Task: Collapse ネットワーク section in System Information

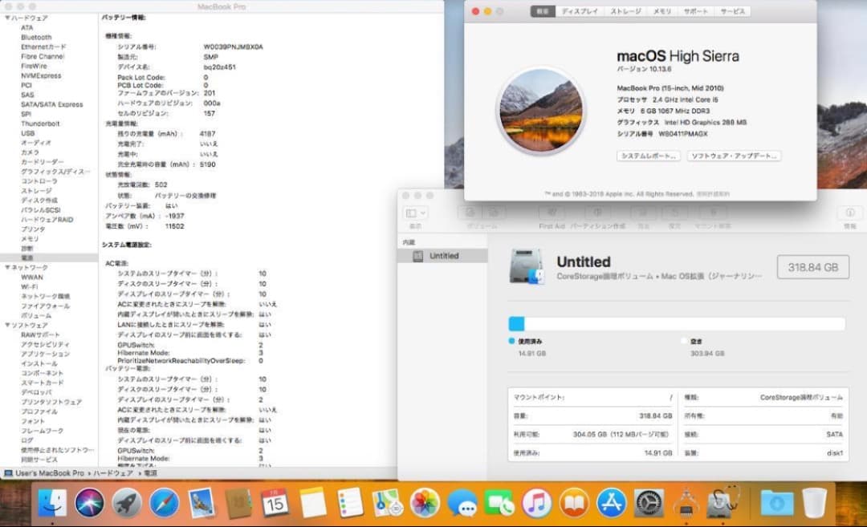Action: [x=7, y=267]
